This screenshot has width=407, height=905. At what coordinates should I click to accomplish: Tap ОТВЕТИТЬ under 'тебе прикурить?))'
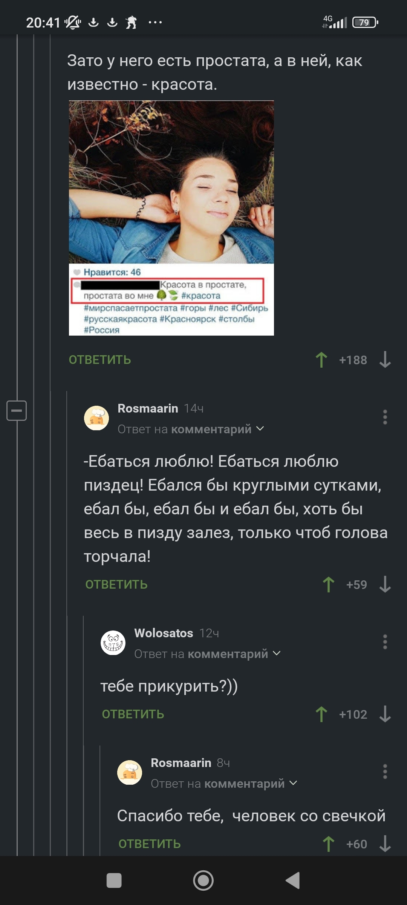[133, 714]
